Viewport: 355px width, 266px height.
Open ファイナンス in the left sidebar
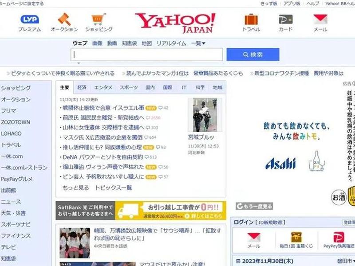point(16,236)
